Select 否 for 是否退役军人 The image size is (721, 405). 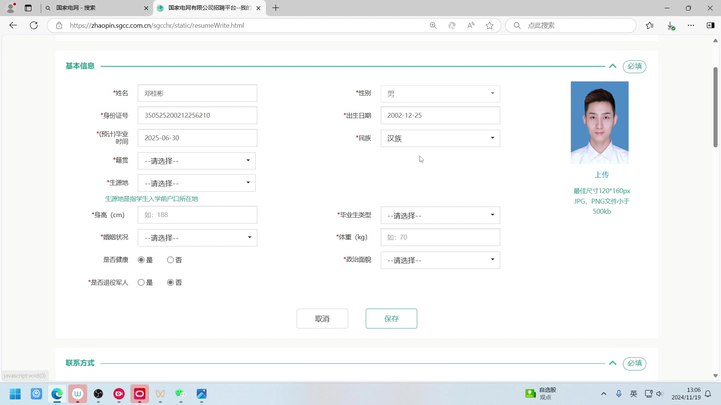point(170,282)
